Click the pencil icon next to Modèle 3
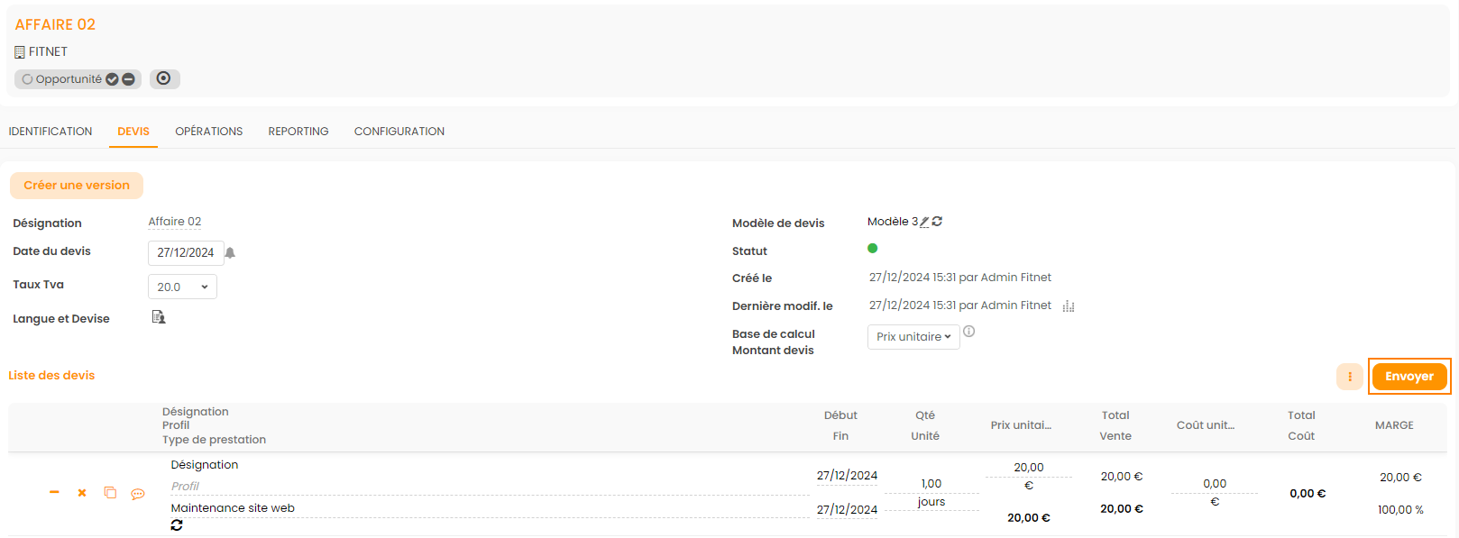 [924, 222]
